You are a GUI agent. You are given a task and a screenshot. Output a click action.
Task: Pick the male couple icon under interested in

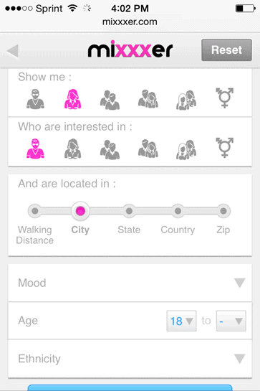110,150
